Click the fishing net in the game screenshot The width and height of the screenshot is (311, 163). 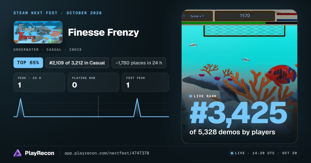[245, 31]
